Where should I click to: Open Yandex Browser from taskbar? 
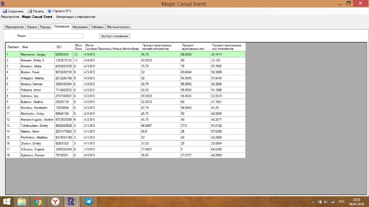[55, 201]
